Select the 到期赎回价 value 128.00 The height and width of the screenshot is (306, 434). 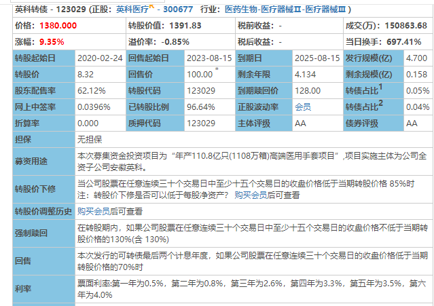pyautogui.click(x=308, y=91)
